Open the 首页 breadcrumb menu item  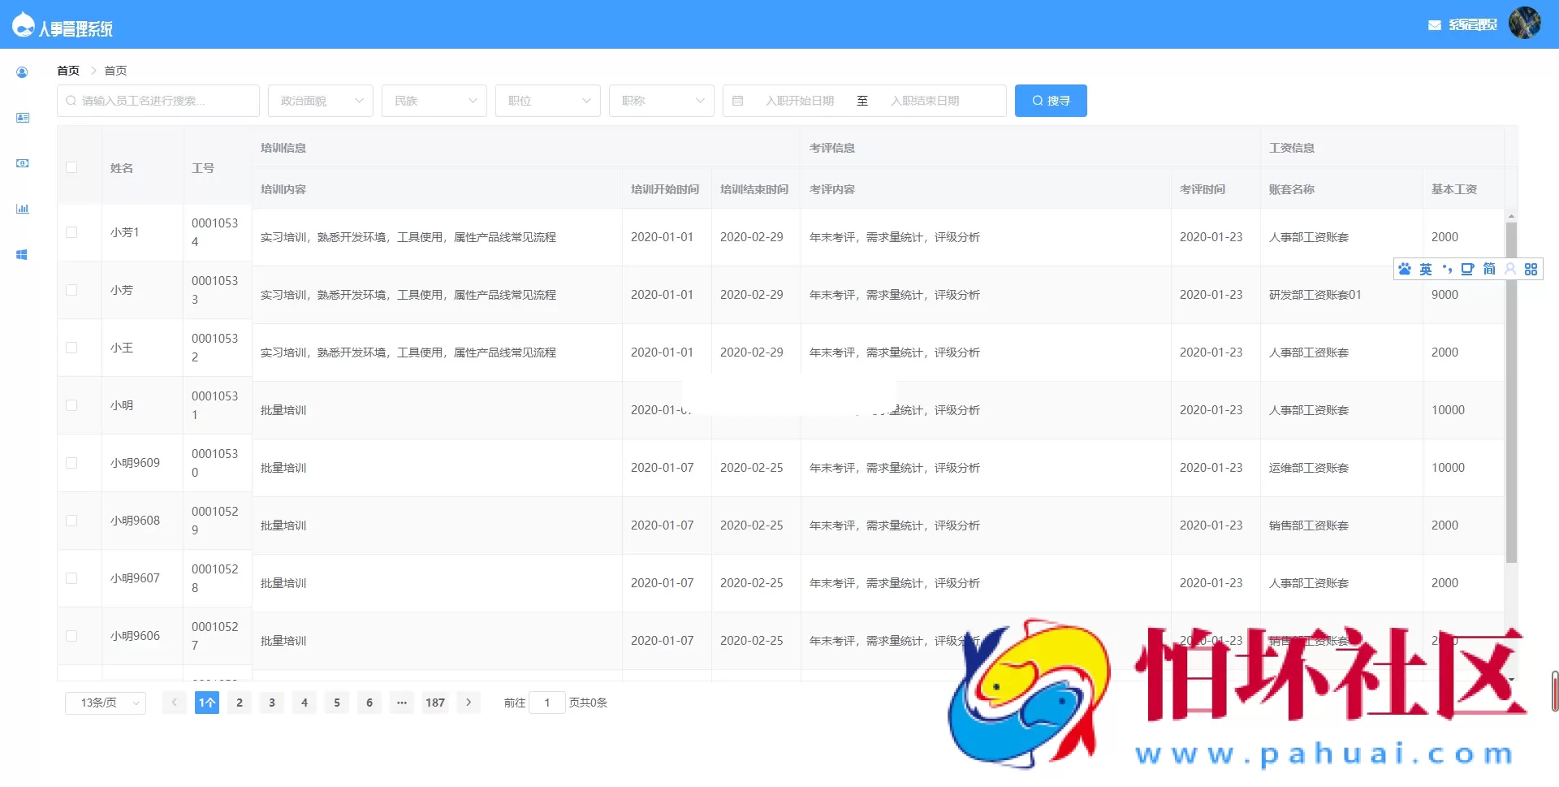[67, 71]
